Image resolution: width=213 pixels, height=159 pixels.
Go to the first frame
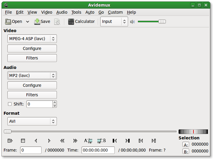141,141
